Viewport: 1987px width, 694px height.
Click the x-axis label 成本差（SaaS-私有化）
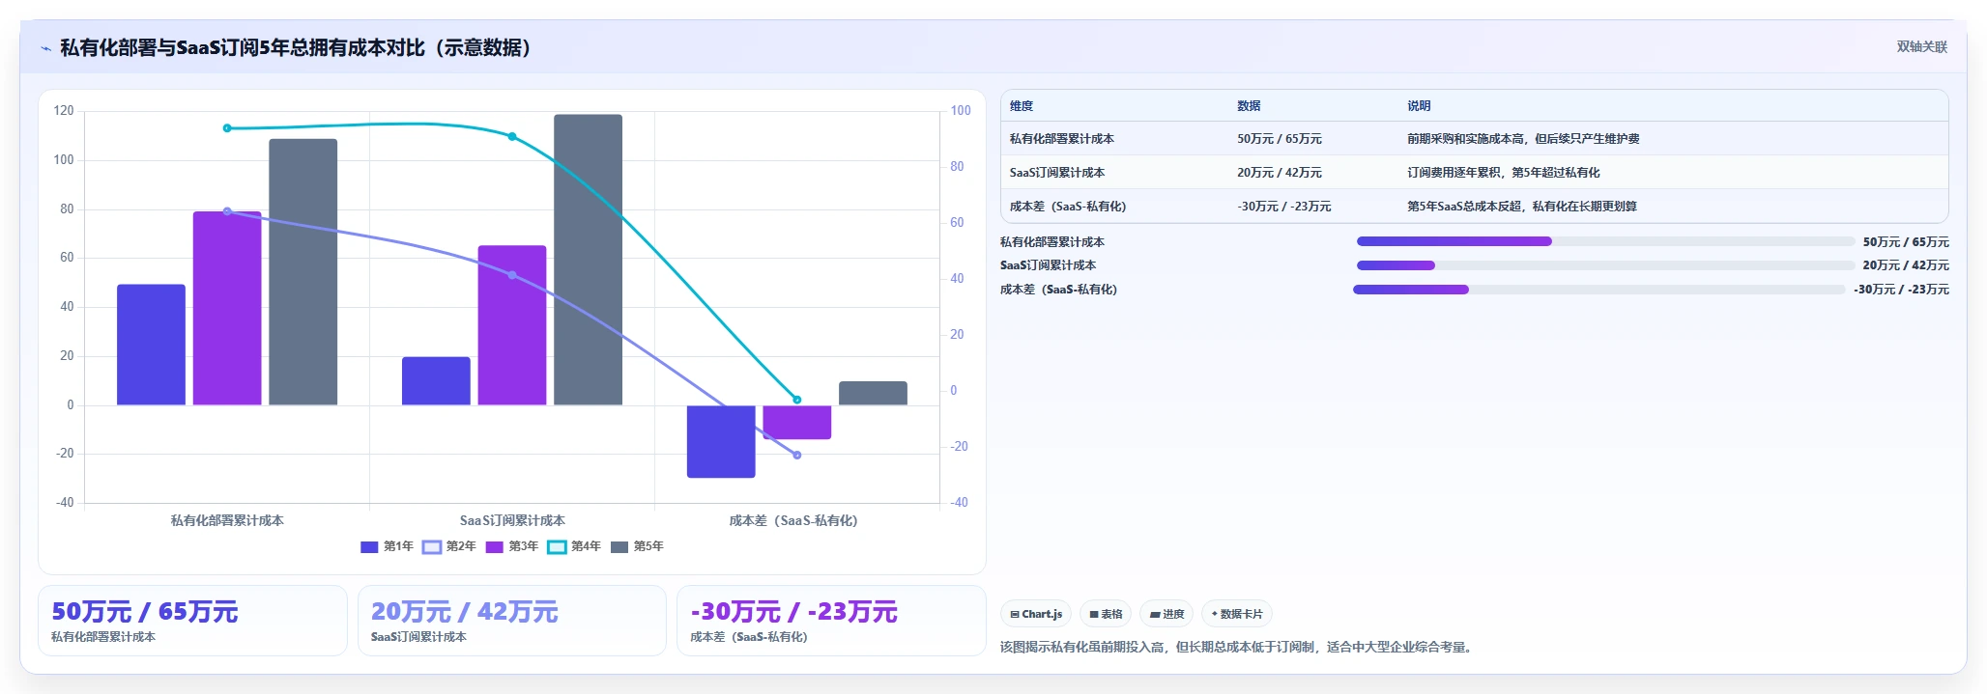tap(793, 520)
